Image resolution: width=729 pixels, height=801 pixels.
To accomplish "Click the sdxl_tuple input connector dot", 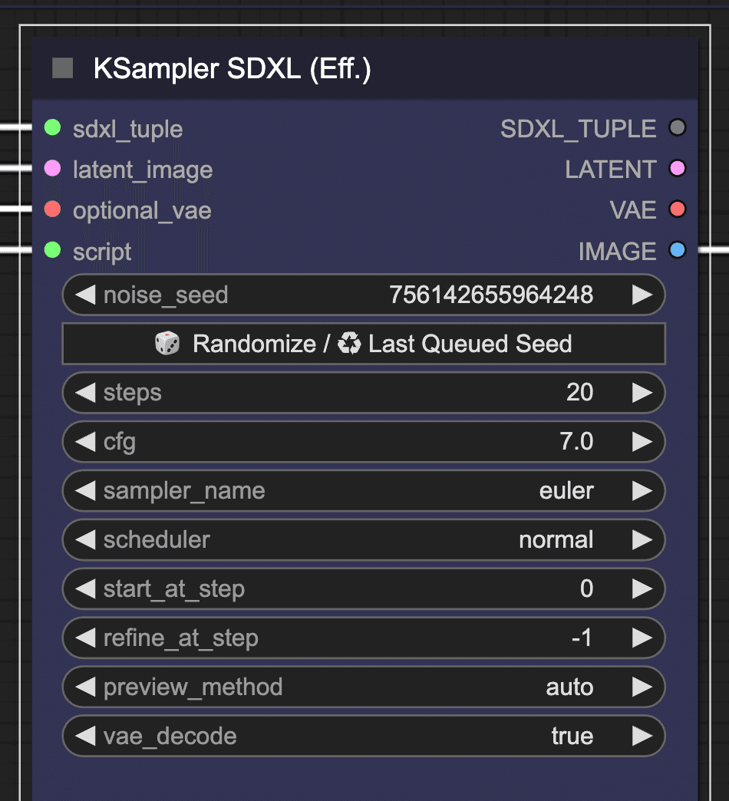I will click(53, 127).
